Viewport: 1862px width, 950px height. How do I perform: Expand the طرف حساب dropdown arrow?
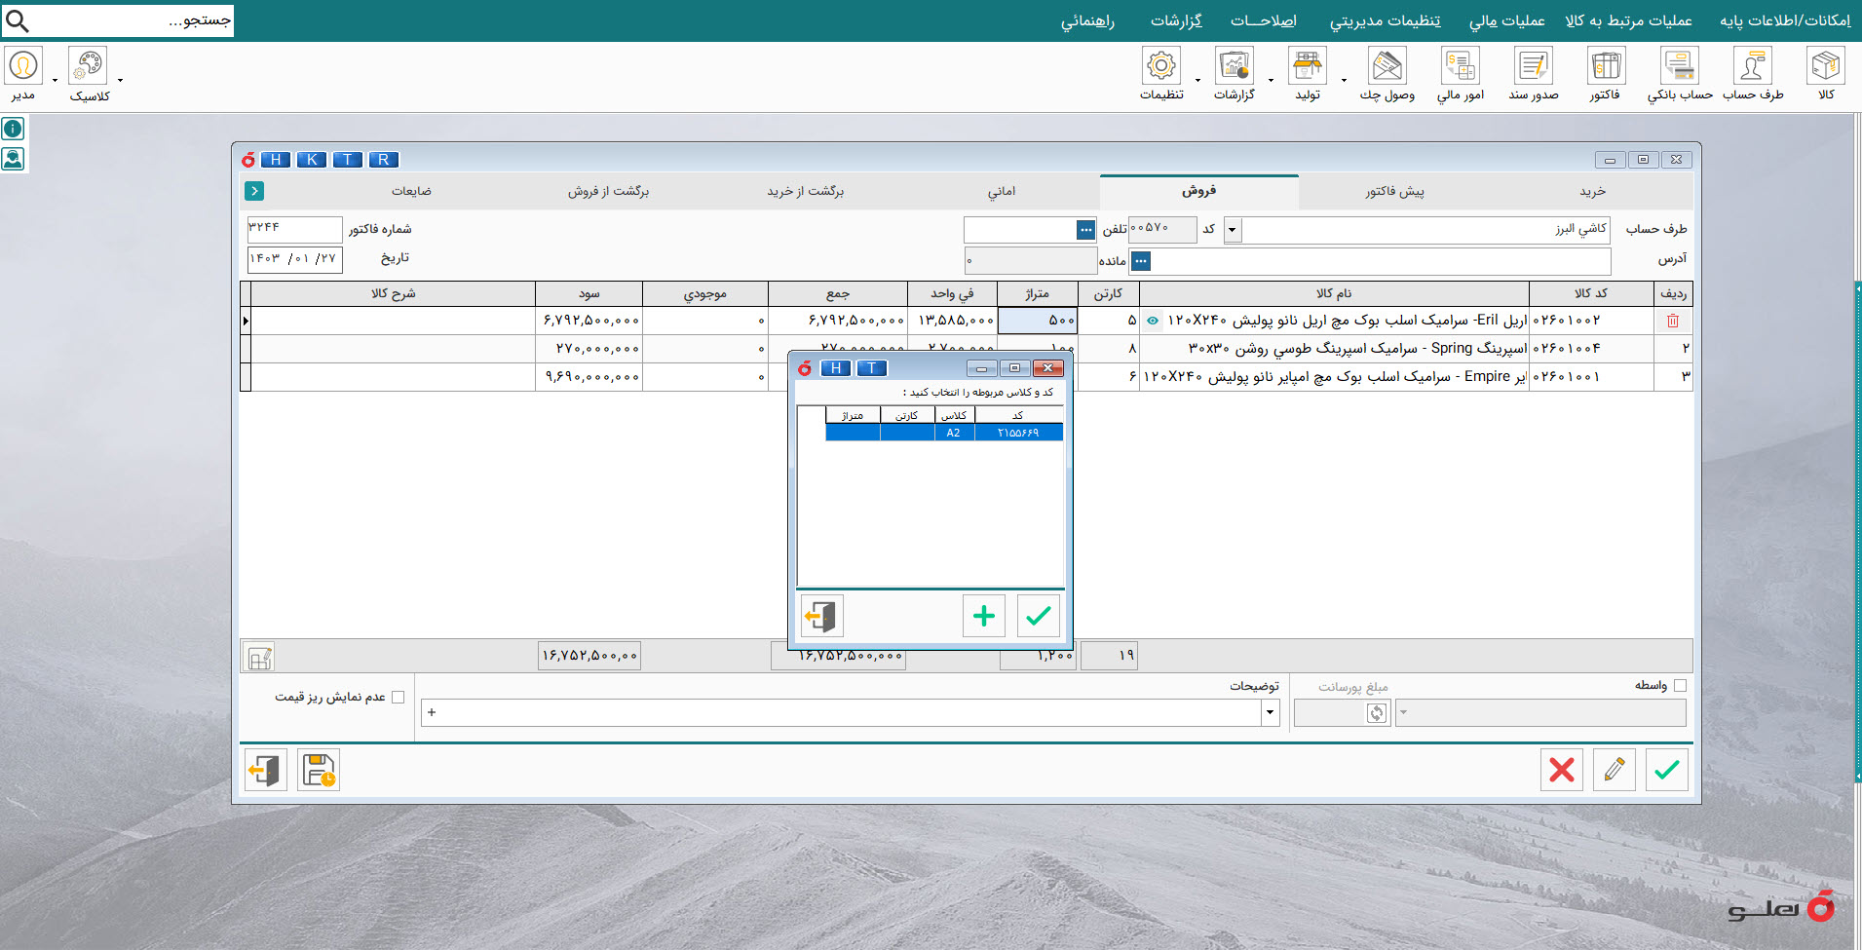[x=1232, y=230]
